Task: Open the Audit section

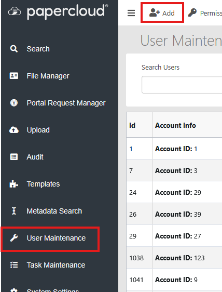Action: click(35, 157)
